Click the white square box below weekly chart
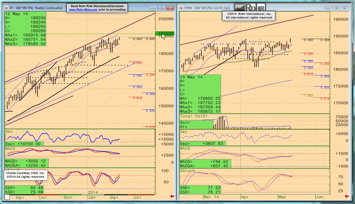This screenshot has height=204, width=355. (7, 197)
